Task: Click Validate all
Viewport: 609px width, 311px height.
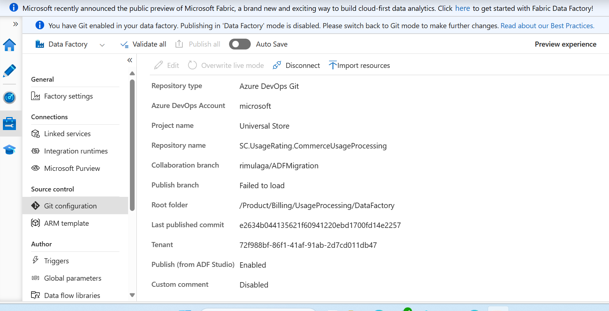Action: (x=143, y=44)
